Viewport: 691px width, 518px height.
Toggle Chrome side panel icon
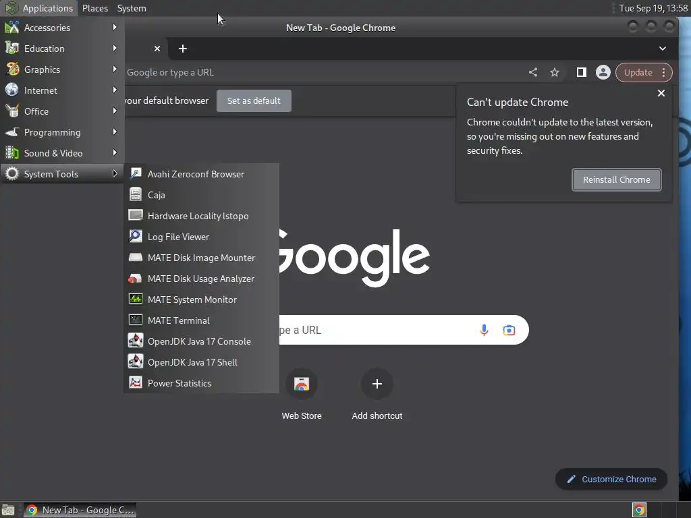click(581, 72)
